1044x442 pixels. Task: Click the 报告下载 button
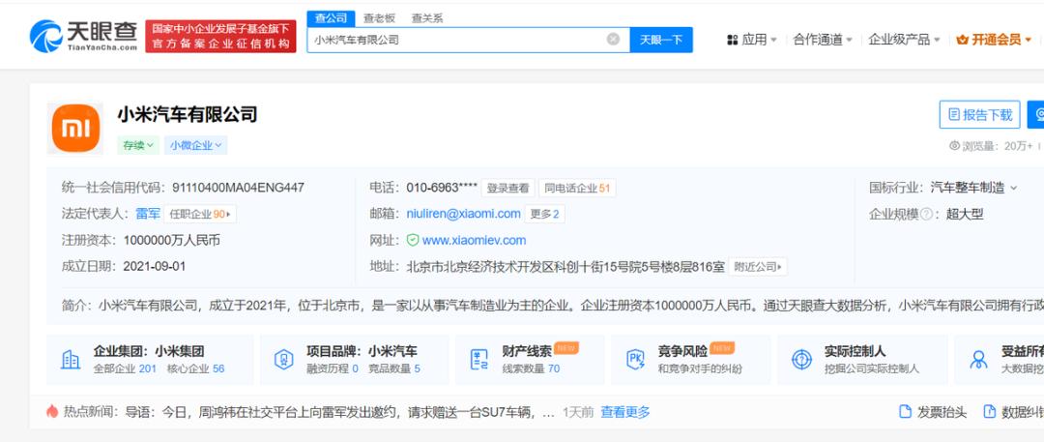[980, 115]
